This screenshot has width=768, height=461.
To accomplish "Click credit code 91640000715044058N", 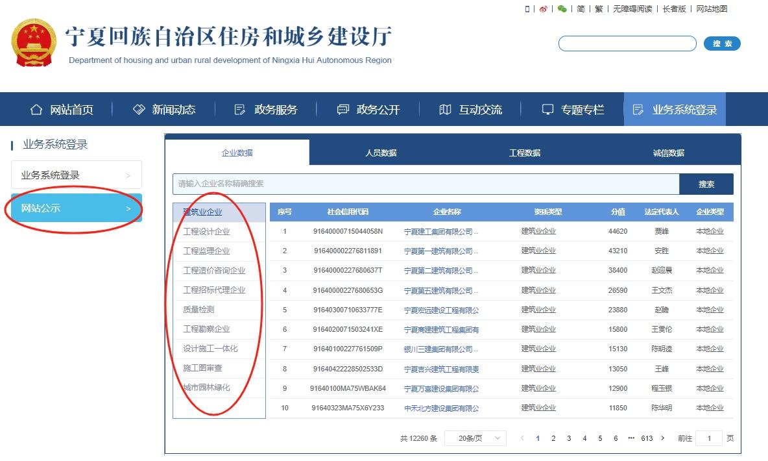I will [x=348, y=232].
